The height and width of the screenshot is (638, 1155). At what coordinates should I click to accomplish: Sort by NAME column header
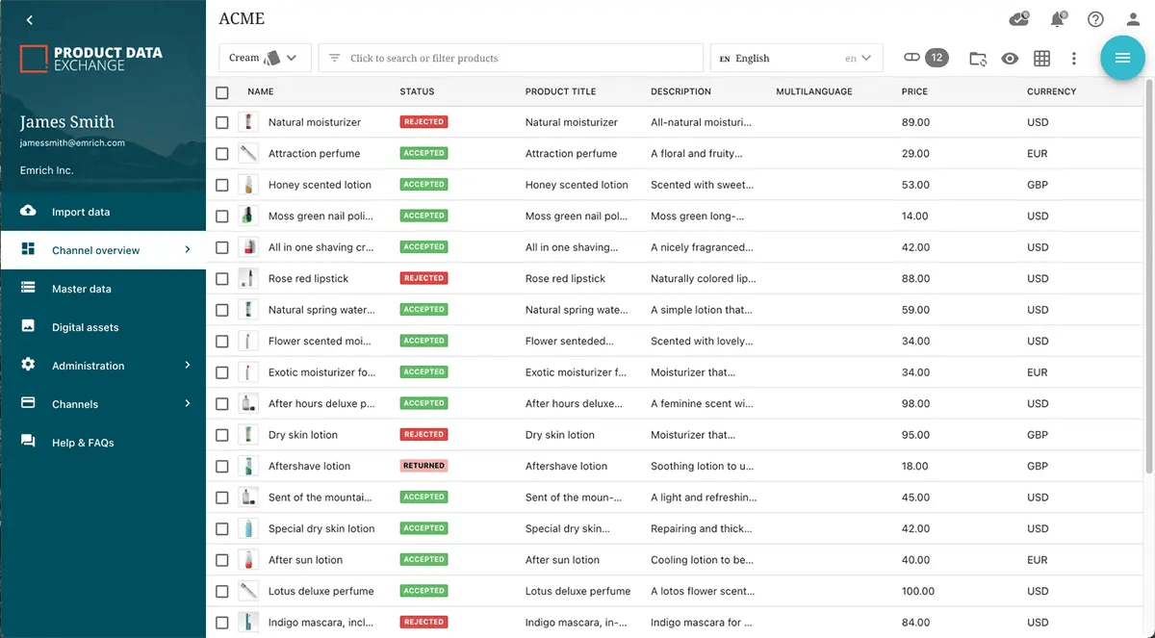(261, 91)
